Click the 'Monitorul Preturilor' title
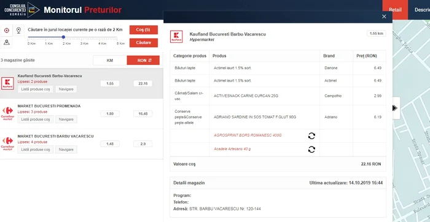 coord(82,10)
